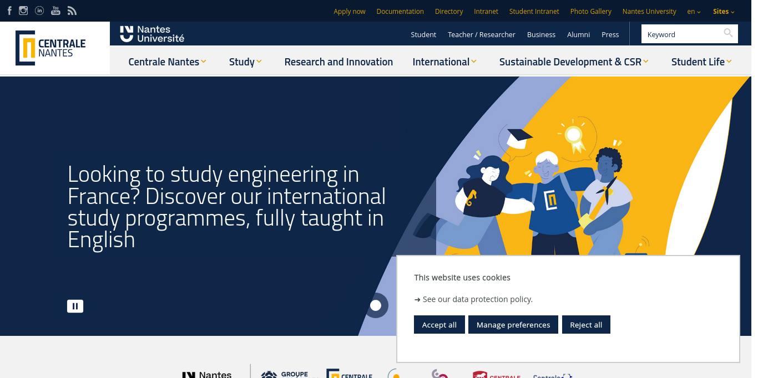This screenshot has width=758, height=378.
Task: Accept all cookies
Action: point(439,325)
